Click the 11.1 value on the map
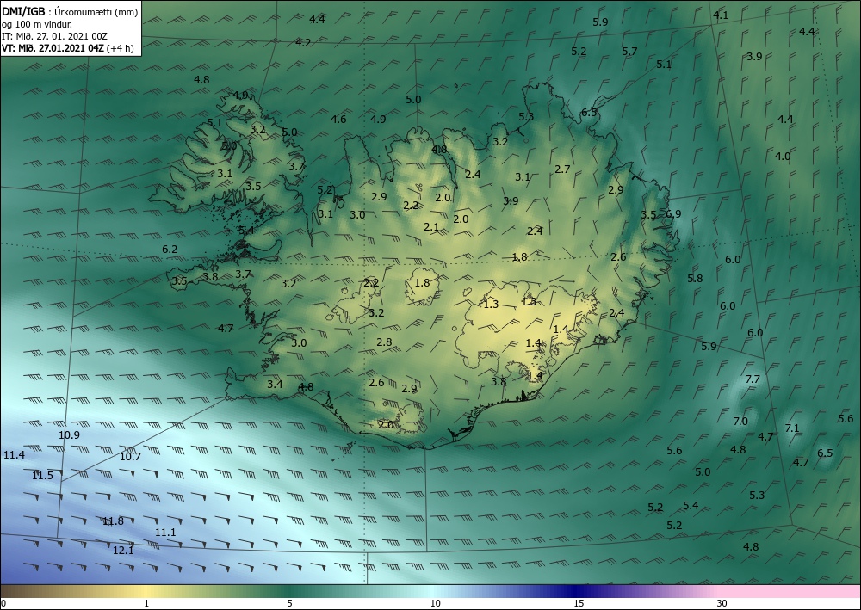Viewport: 861px width, 610px height. tap(165, 532)
